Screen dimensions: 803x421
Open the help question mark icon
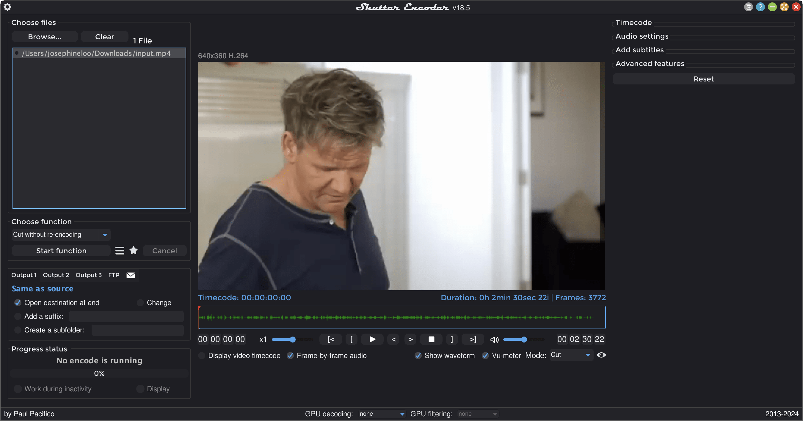(x=760, y=7)
